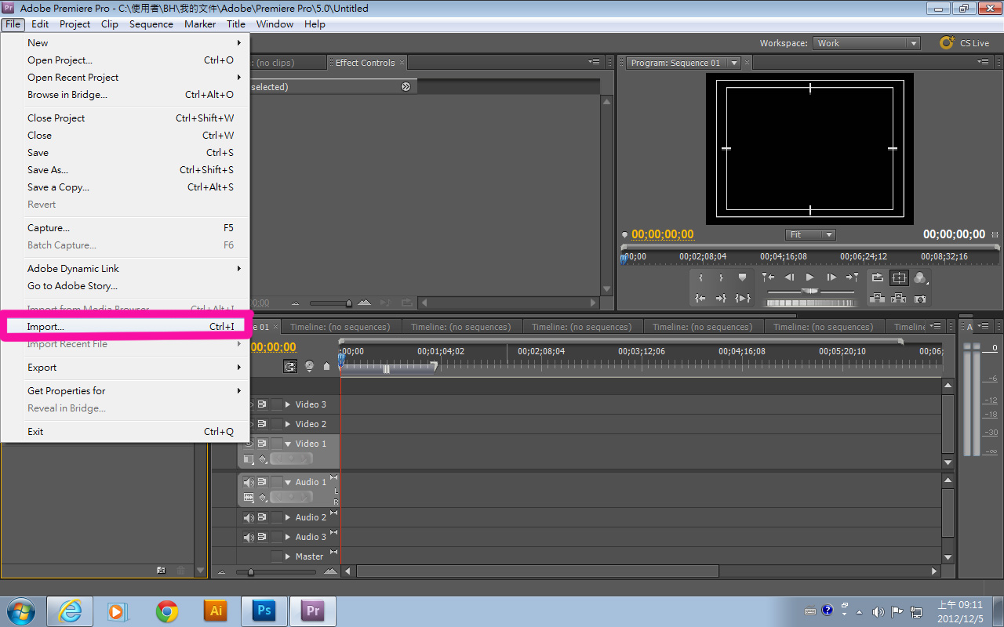Viewport: 1004px width, 627px height.
Task: Toggle Sync Lock on Video 2 track
Action: [262, 424]
